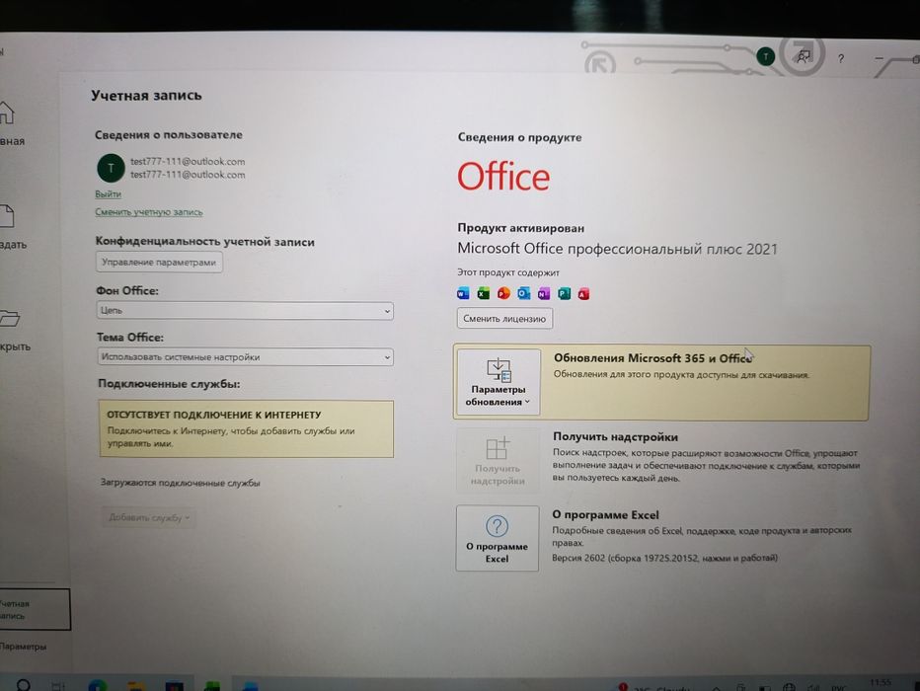Click the Выйти sign-out link
This screenshot has width=920, height=691.
pyautogui.click(x=108, y=193)
